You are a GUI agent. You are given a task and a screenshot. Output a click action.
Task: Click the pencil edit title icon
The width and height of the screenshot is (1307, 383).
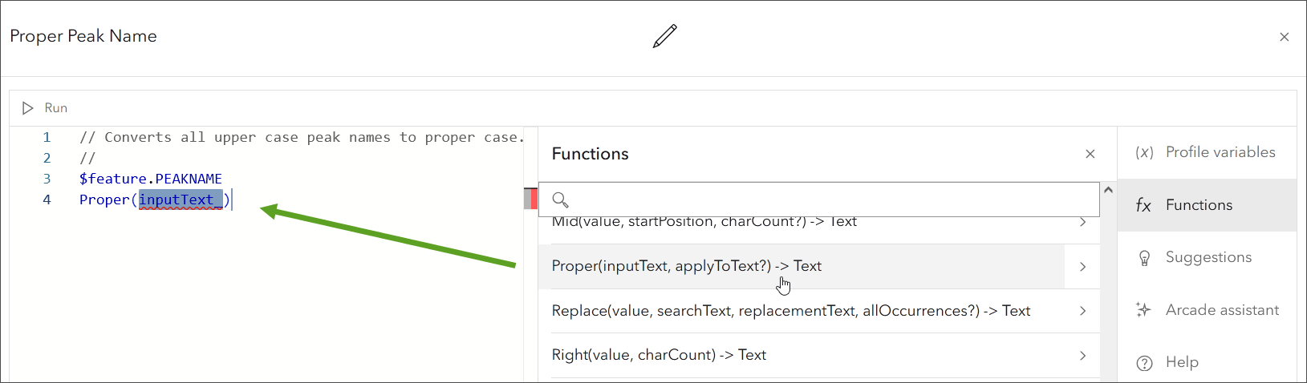(x=665, y=36)
